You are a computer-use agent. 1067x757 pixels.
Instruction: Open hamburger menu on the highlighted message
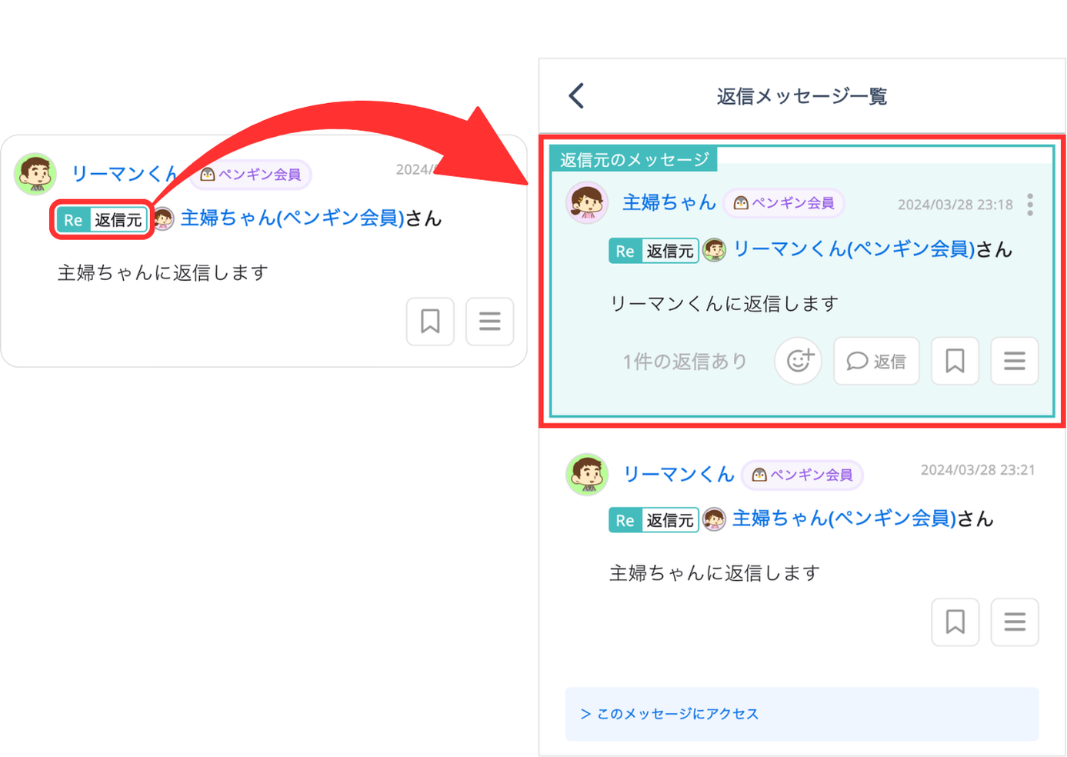coord(1014,361)
